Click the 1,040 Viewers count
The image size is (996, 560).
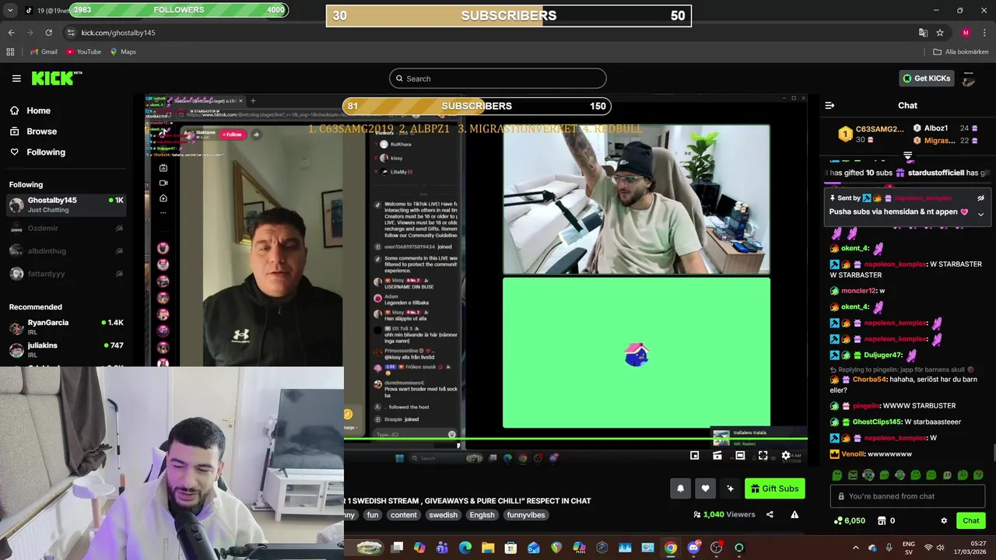[x=724, y=514]
